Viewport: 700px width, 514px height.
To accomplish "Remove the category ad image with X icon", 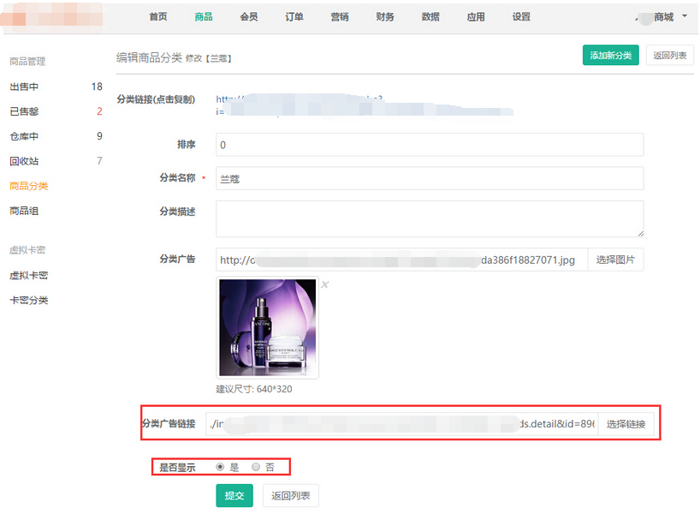I will 324,284.
